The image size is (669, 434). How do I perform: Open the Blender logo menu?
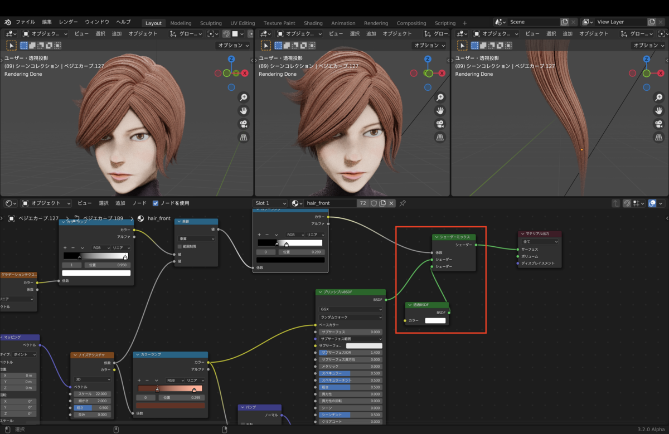(8, 22)
